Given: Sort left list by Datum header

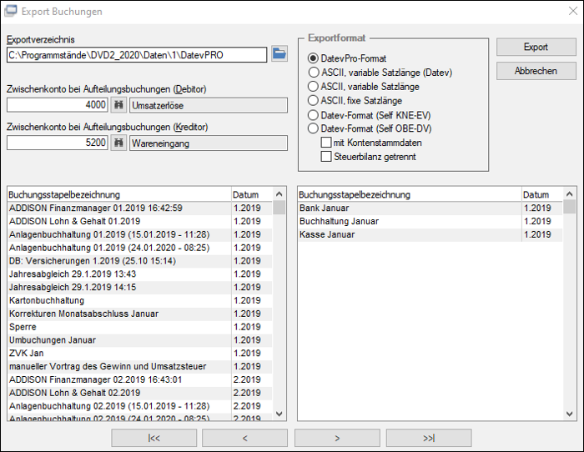Looking at the screenshot, I should (x=252, y=194).
